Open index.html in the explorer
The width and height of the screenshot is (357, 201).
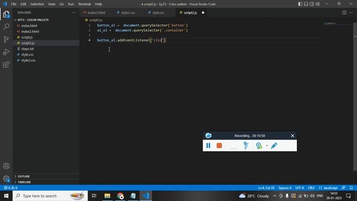pos(29,26)
